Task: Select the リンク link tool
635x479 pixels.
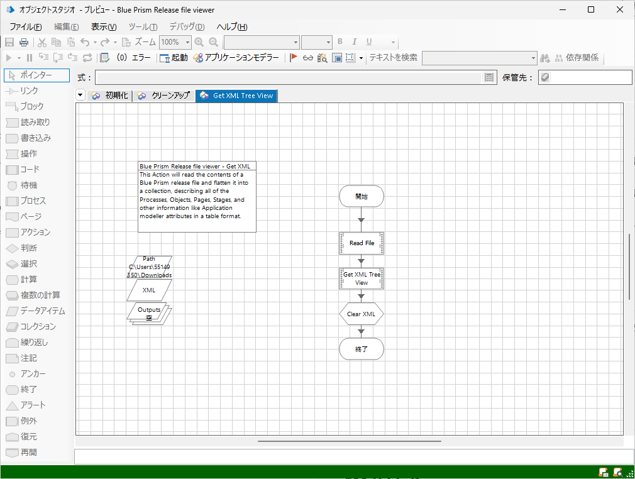Action: (x=23, y=91)
